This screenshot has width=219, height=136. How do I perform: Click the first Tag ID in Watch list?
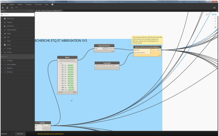70,65
